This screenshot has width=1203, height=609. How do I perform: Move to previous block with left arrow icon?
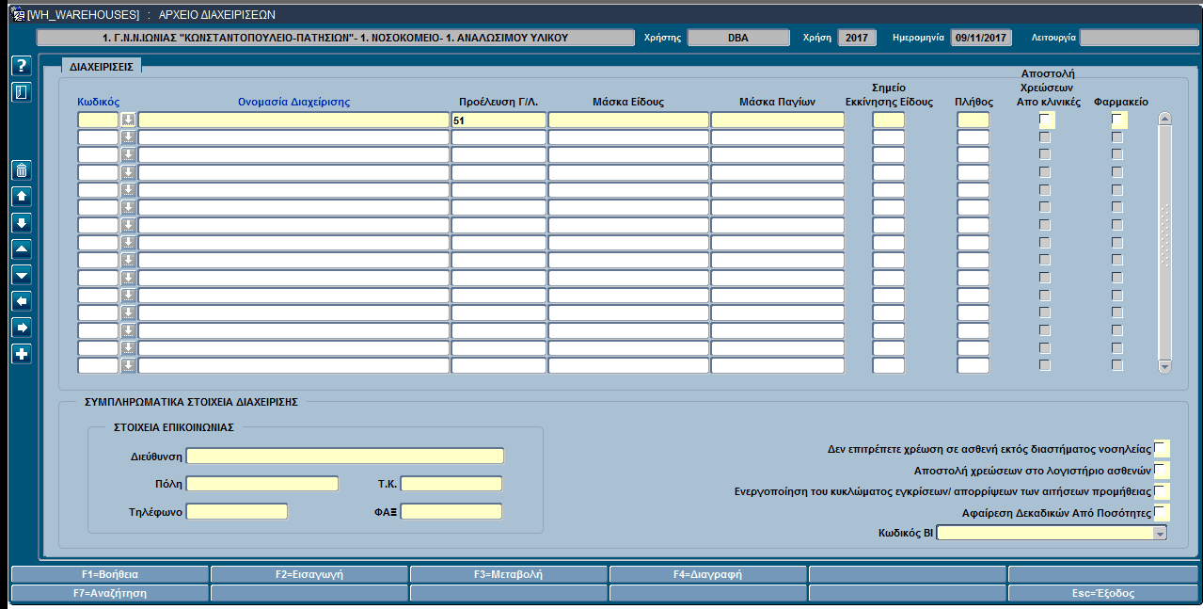[22, 301]
